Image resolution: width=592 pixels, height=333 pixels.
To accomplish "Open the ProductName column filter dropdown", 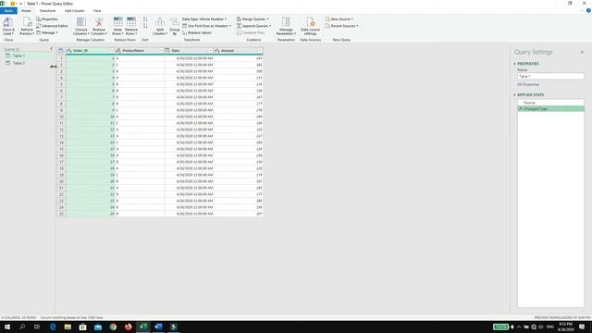I will (x=161, y=50).
